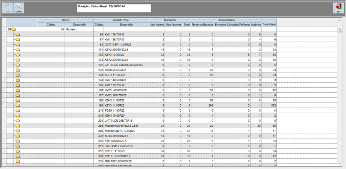The image size is (346, 169).
Task: Exit using the Sair door icon
Action: (x=338, y=8)
